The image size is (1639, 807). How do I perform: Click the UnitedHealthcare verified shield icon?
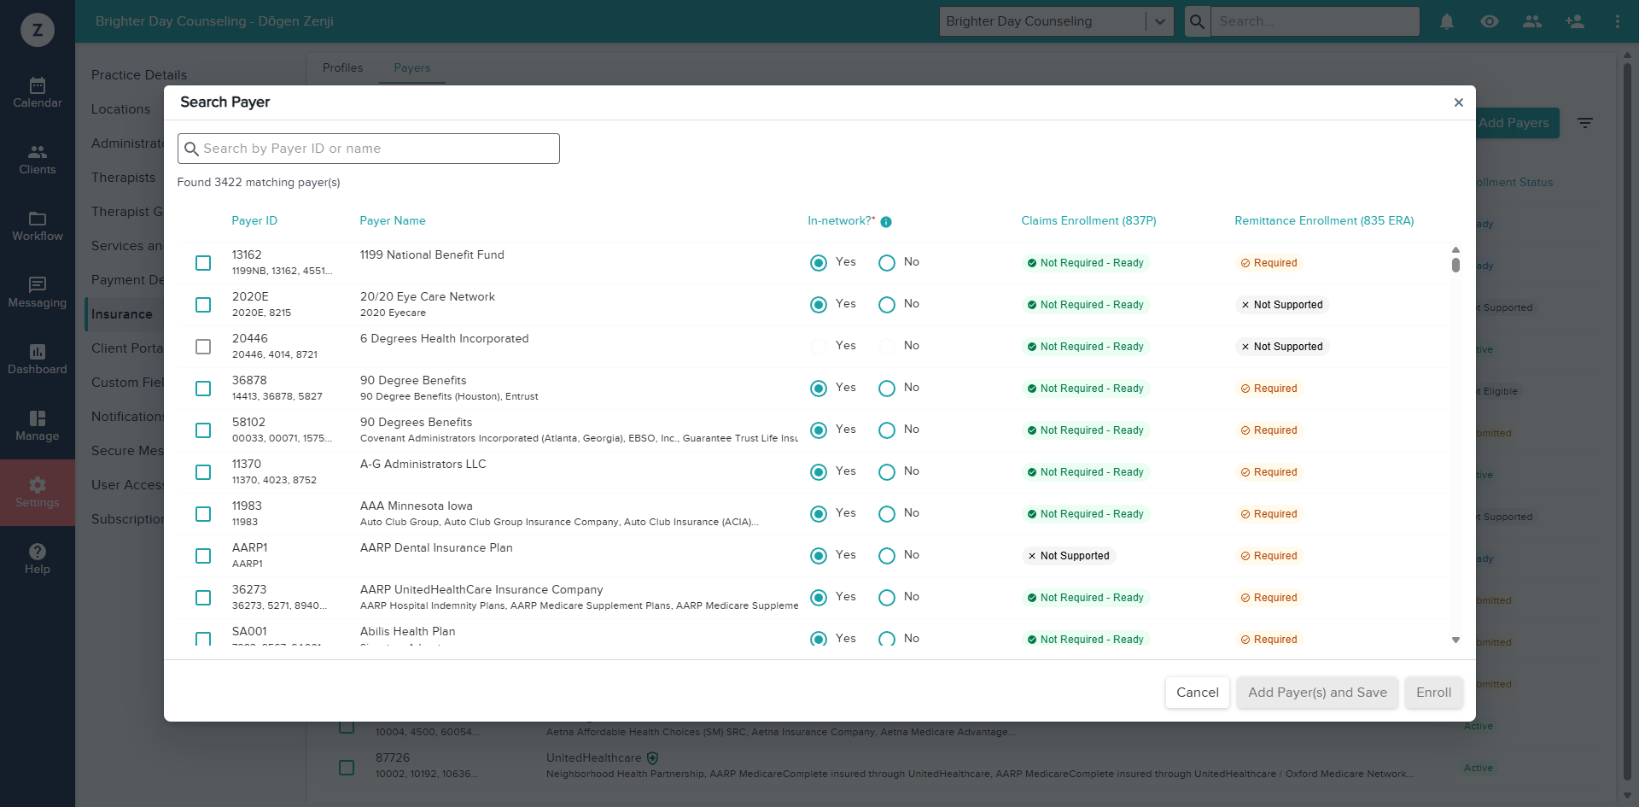(653, 757)
